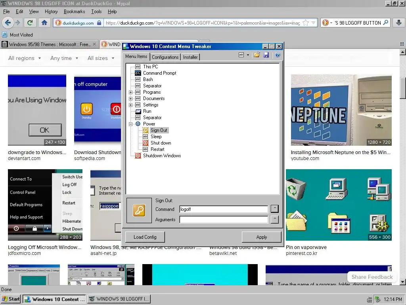Open the item type dropdown arrow in Tweaker
Screen dimensions: 406x305
pos(248,55)
